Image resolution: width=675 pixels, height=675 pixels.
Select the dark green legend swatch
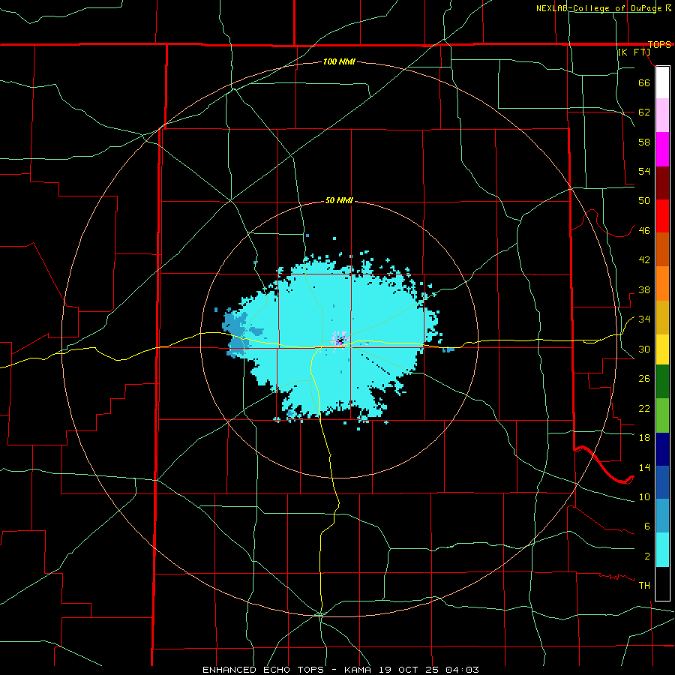coord(662,382)
